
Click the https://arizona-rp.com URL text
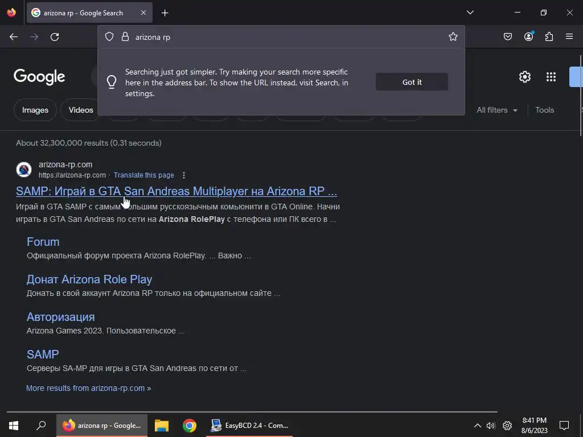point(72,175)
